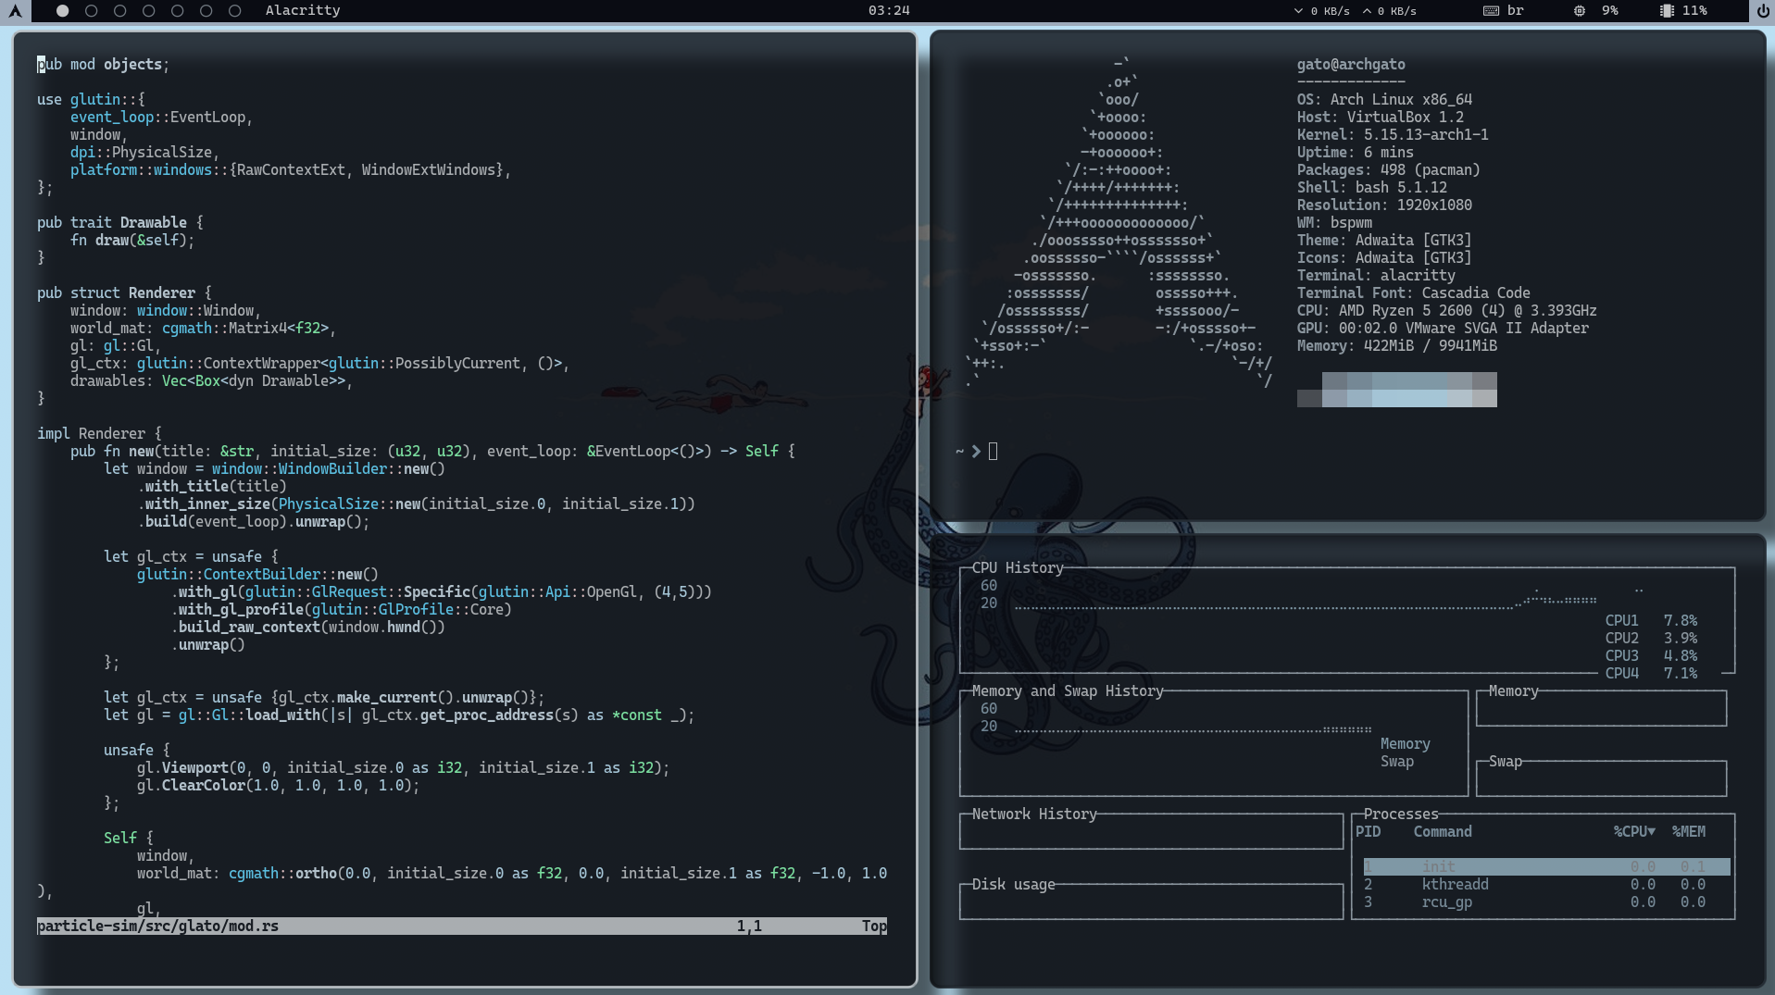Viewport: 1775px width, 995px height.
Task: Click the power button icon in top bar
Action: 1762,11
